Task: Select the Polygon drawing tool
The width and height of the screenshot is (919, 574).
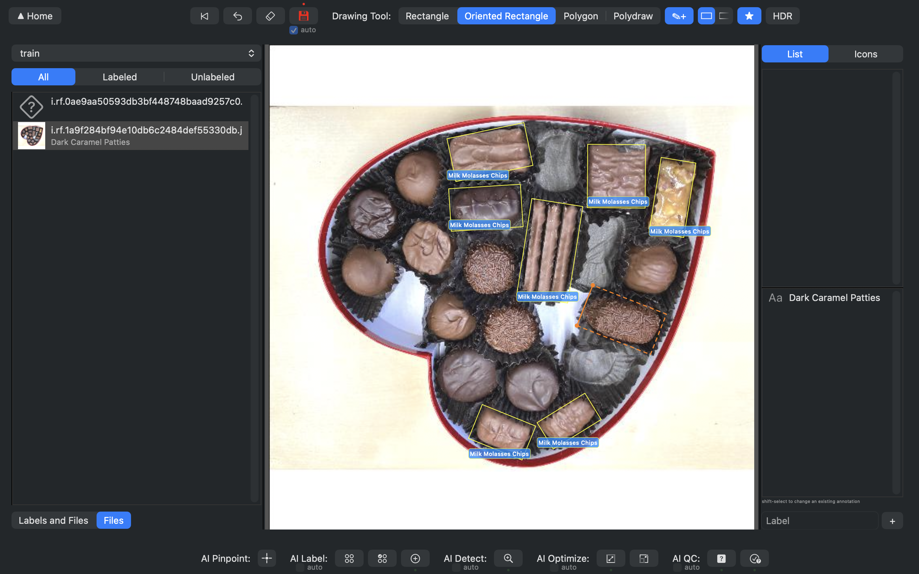Action: (580, 15)
